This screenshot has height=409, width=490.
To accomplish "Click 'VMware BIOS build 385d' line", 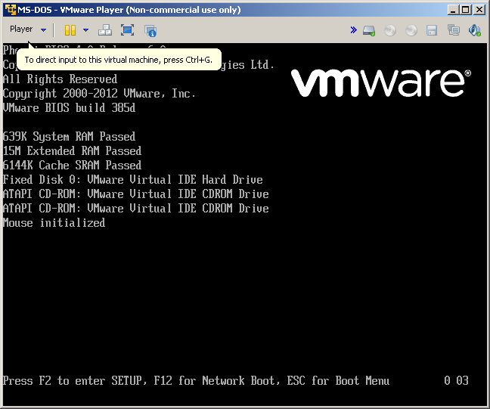I will click(x=69, y=108).
